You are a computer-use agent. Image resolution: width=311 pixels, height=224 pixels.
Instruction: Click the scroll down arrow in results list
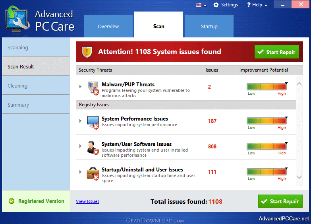coord(299,177)
